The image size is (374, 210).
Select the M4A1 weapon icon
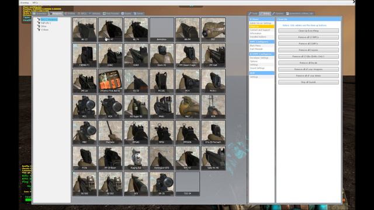162,107
